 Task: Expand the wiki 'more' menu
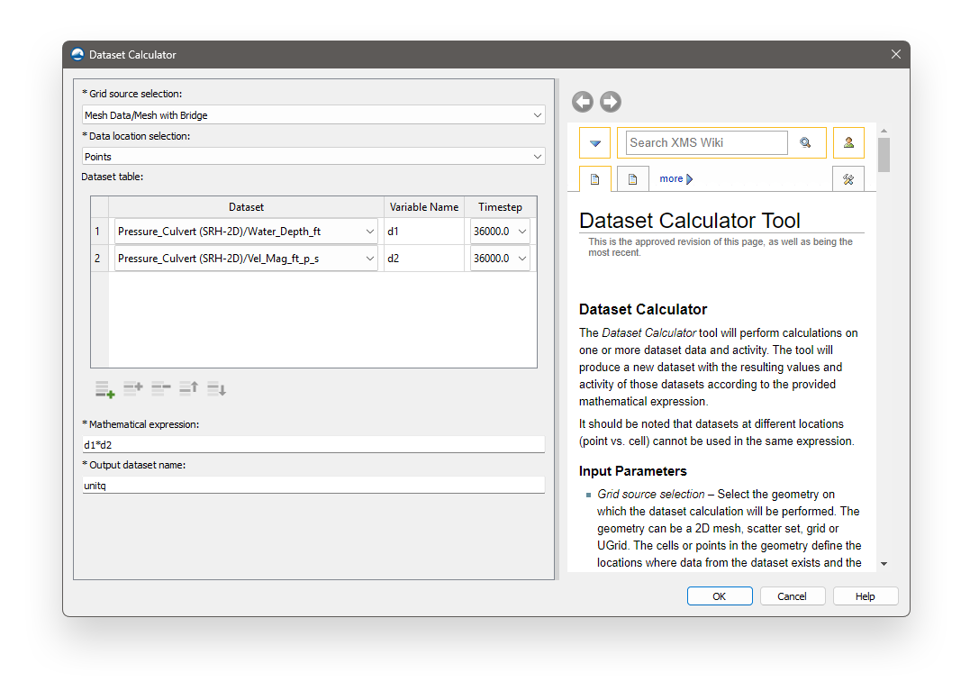[x=676, y=178]
